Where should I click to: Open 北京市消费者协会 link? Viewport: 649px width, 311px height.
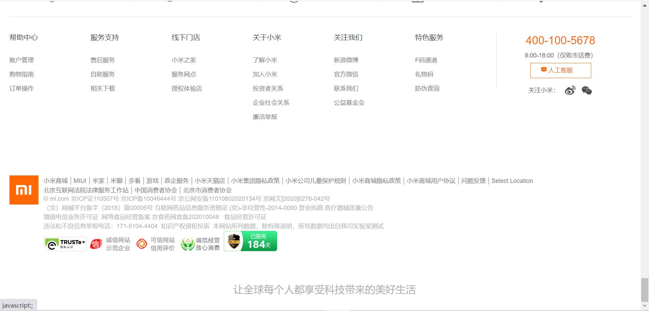coord(207,190)
